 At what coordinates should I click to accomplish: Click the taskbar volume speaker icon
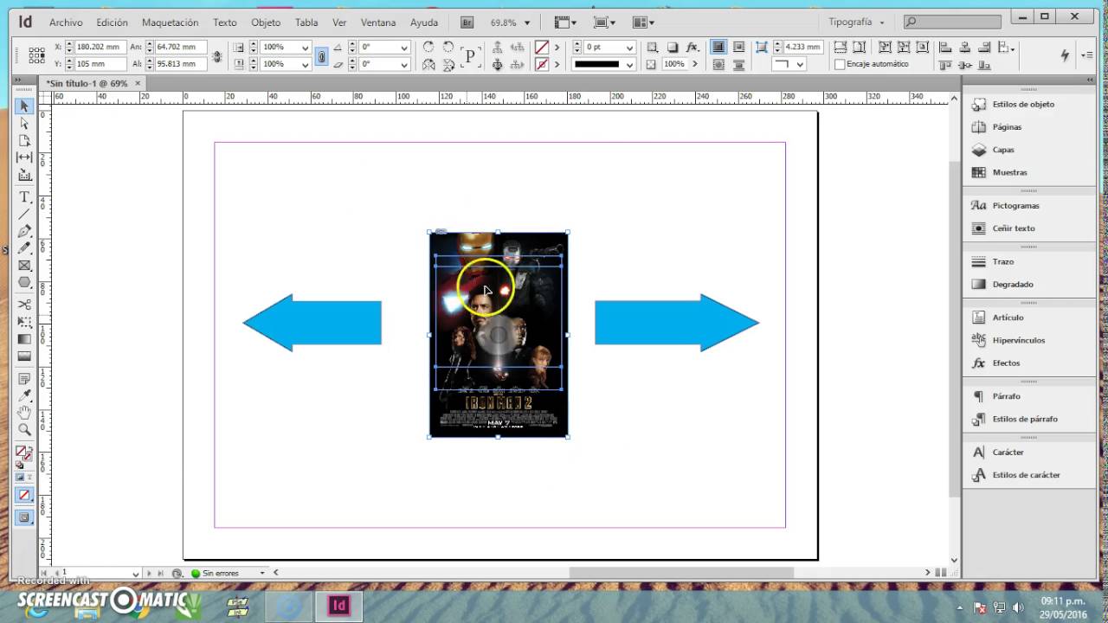[x=1018, y=607]
